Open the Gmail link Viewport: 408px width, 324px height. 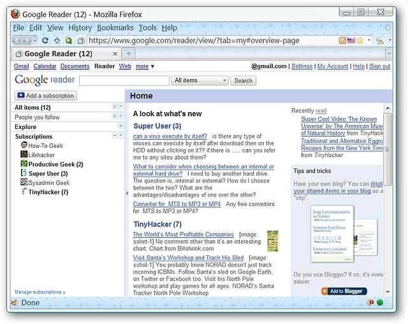click(21, 66)
